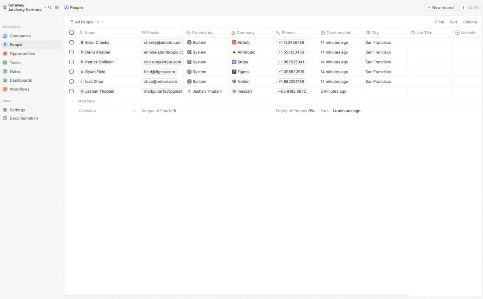Click the Jashan Thadani avatar in Name column

click(82, 92)
